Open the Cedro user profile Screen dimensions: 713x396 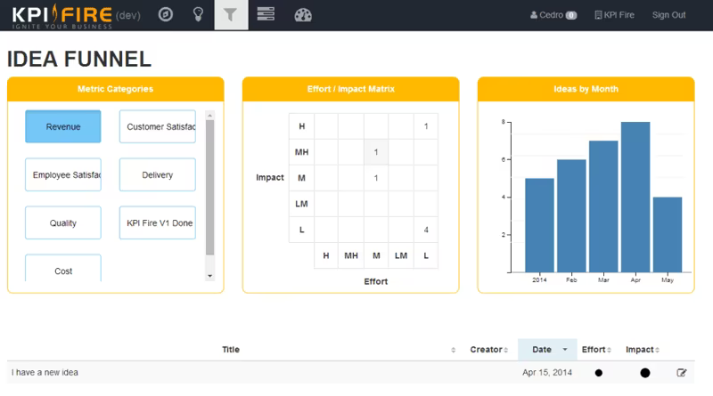(553, 15)
